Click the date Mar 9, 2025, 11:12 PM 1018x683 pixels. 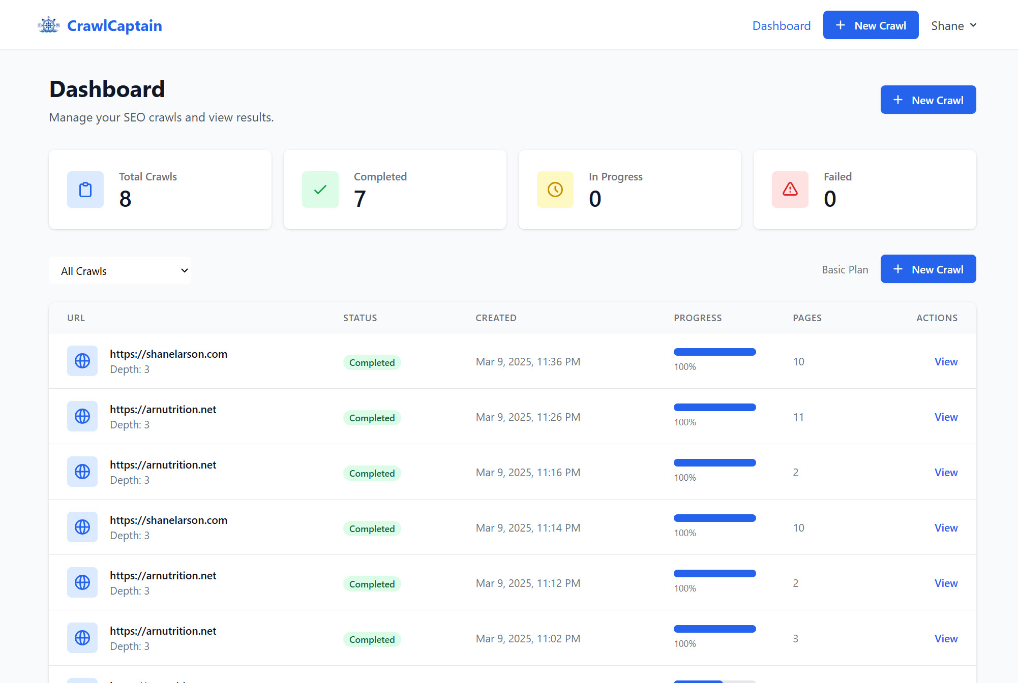point(528,583)
